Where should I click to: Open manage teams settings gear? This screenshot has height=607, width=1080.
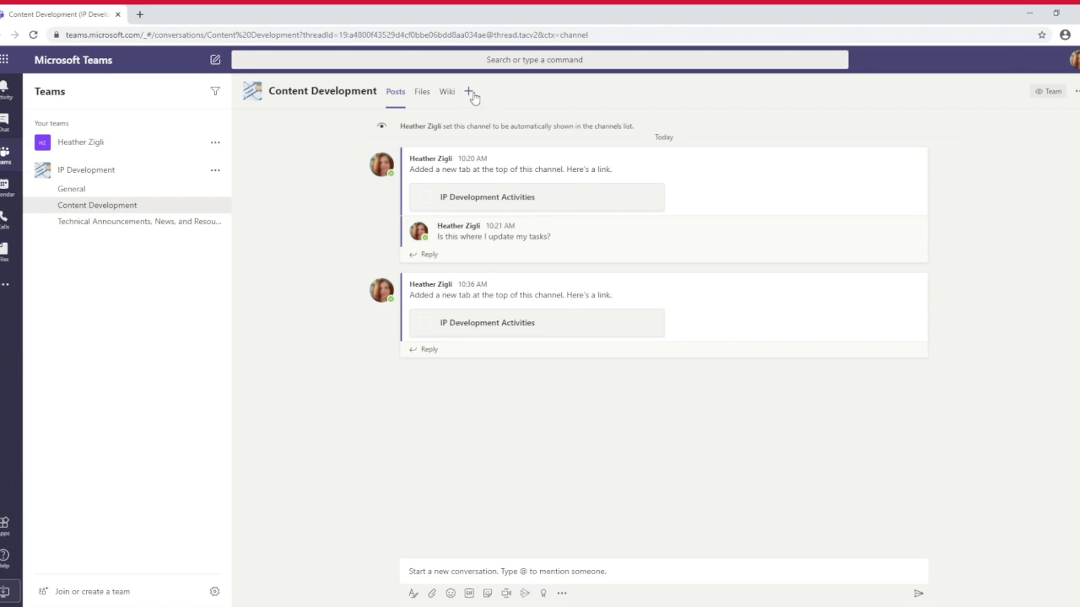pos(214,592)
